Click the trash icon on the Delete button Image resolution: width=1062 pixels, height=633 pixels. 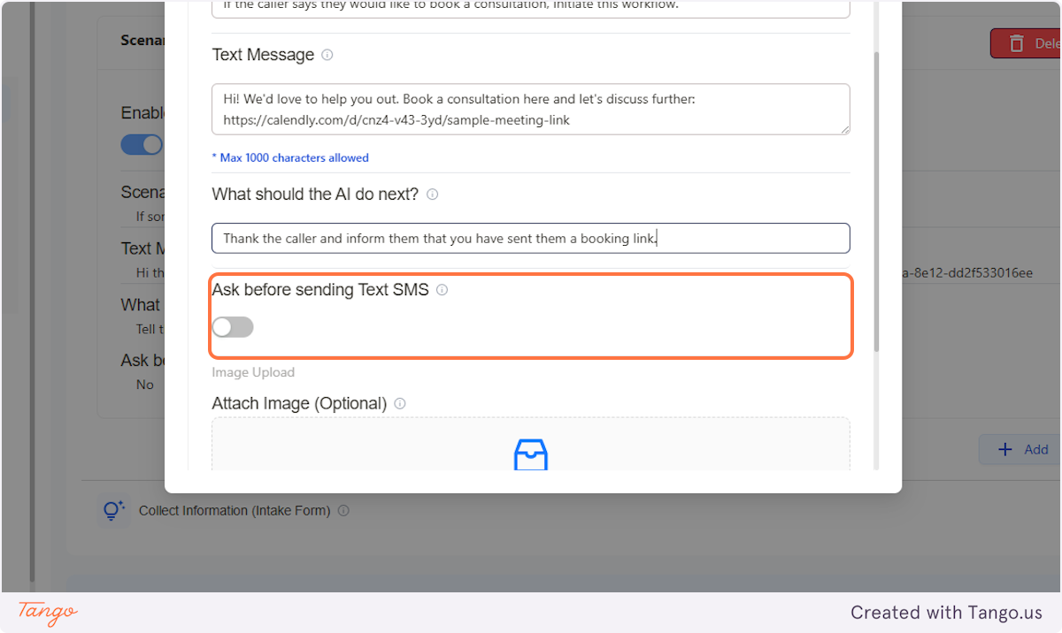[1016, 42]
